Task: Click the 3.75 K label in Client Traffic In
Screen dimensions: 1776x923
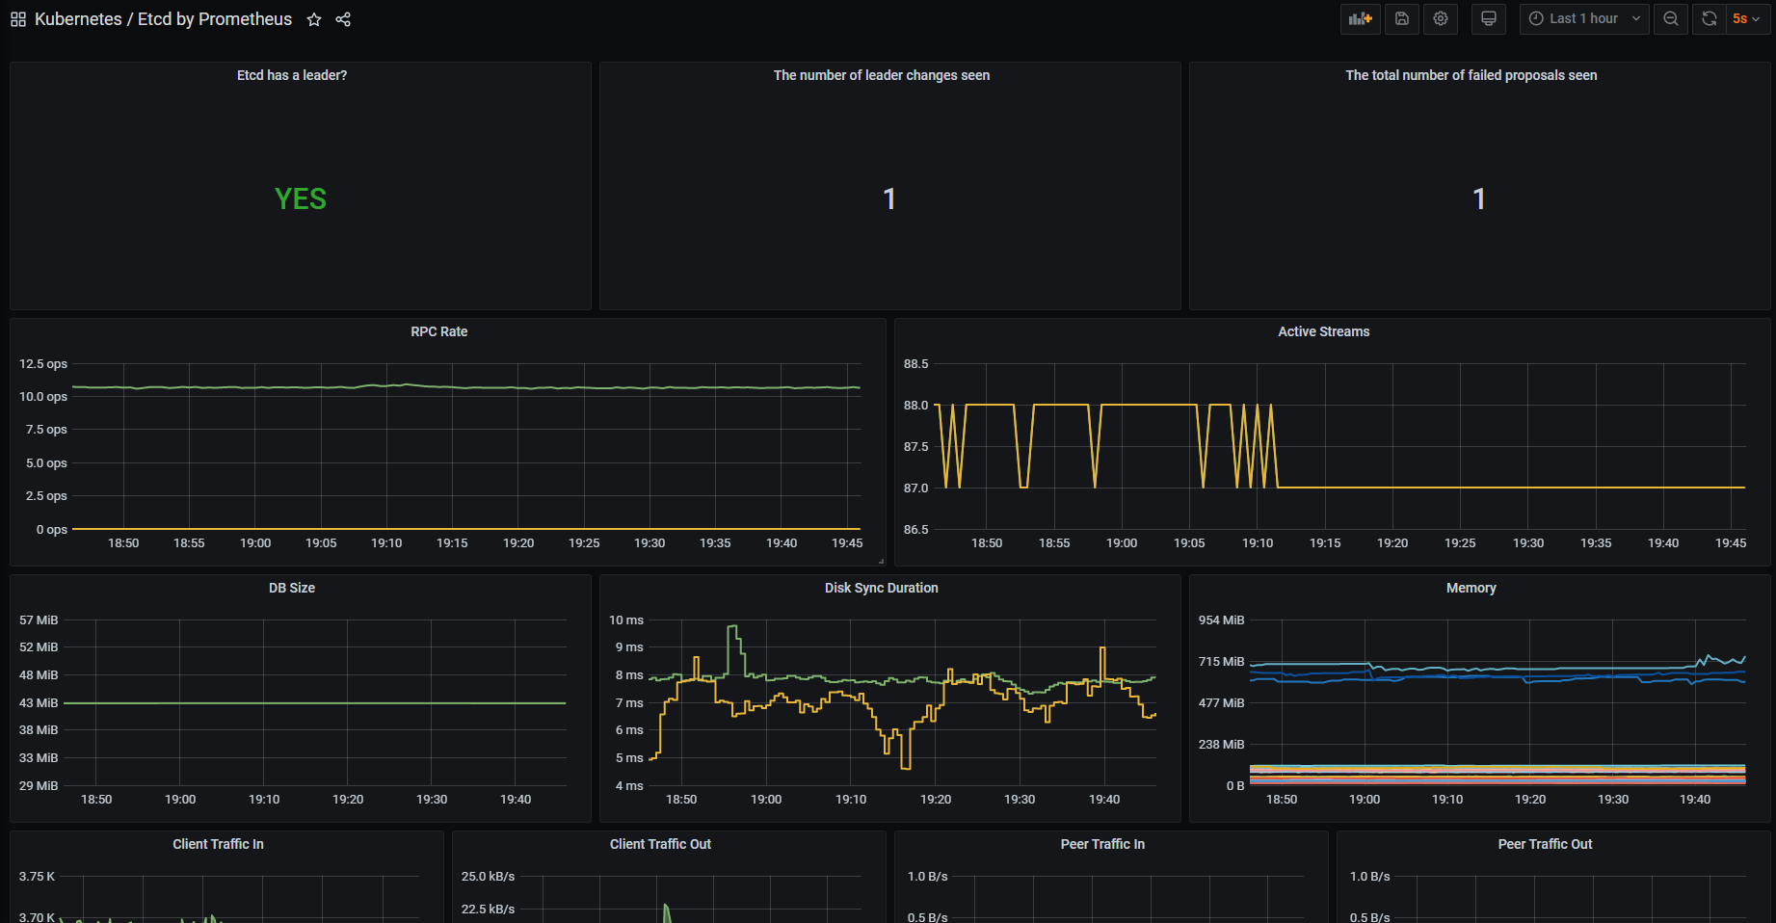Action: pos(38,877)
